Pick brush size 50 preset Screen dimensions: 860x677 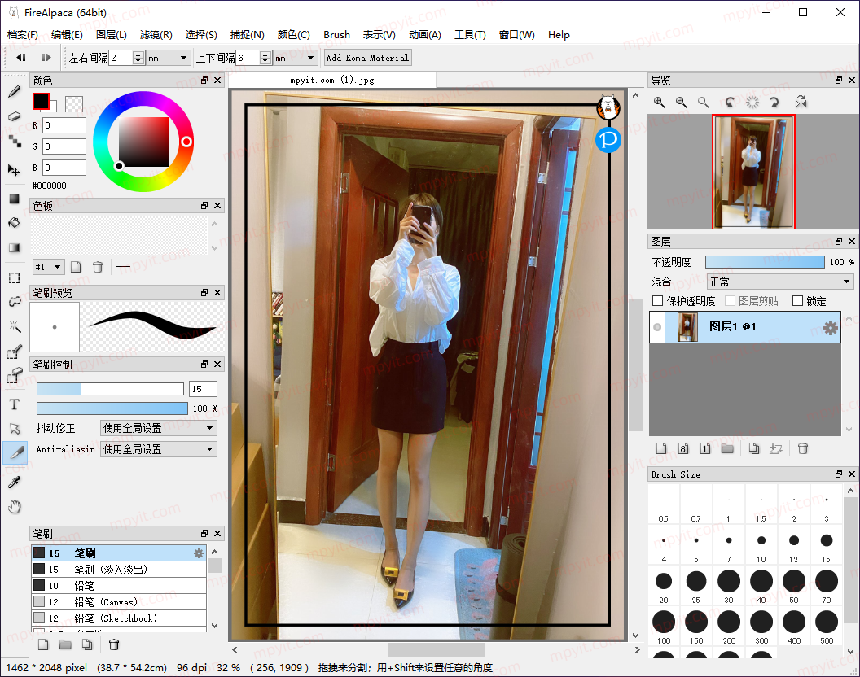point(794,585)
